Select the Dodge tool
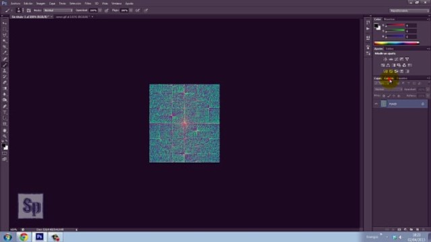Viewport: 431px width, 242px height. pos(5,100)
